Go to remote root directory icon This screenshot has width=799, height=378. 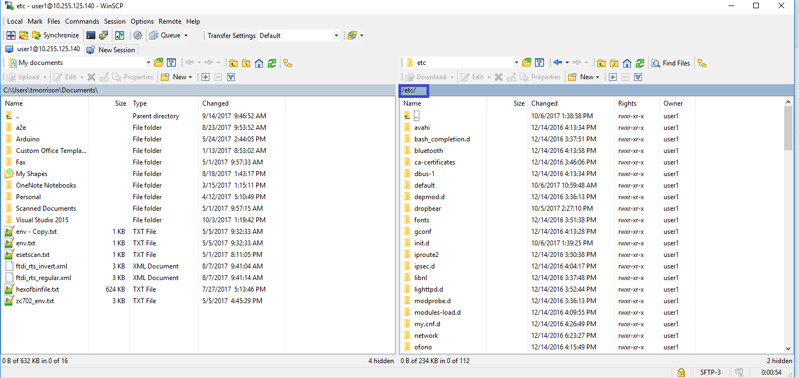pos(614,63)
